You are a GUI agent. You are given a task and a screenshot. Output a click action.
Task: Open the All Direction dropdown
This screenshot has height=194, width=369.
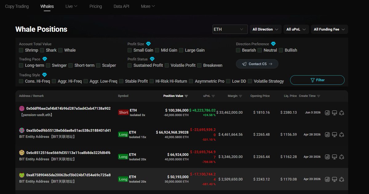pos(265,29)
